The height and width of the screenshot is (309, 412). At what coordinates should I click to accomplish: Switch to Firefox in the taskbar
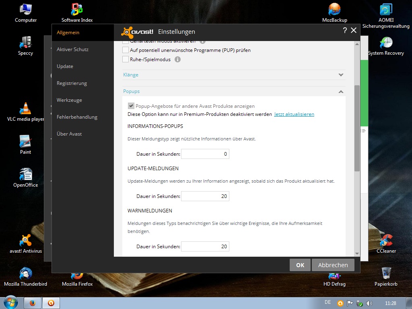pyautogui.click(x=33, y=303)
